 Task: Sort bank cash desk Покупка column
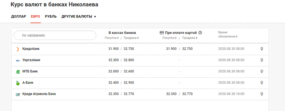point(112,38)
